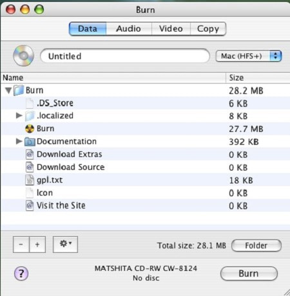The height and width of the screenshot is (296, 290).
Task: Collapse the top-level Burn folder triangle
Action: 8,90
